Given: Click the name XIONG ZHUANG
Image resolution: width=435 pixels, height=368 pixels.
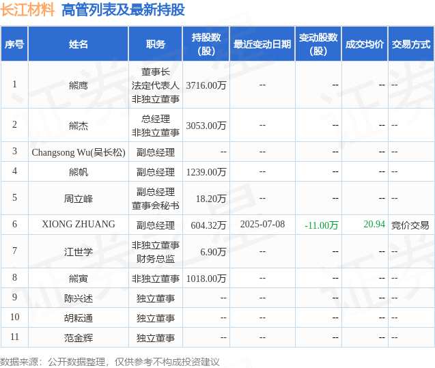Looking at the screenshot, I should pos(79,224).
